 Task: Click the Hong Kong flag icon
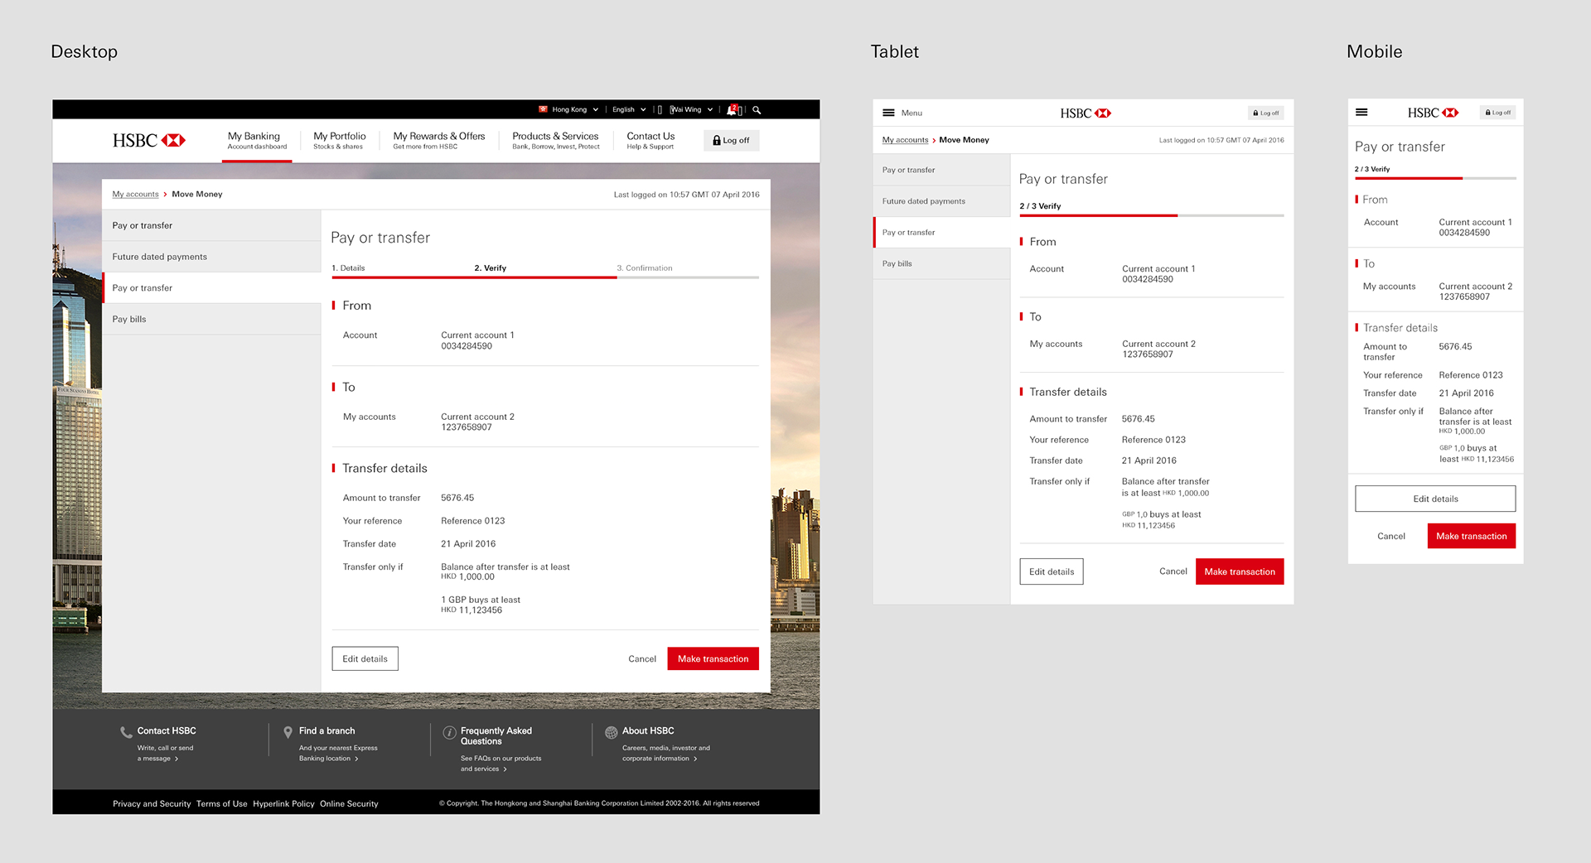point(543,109)
